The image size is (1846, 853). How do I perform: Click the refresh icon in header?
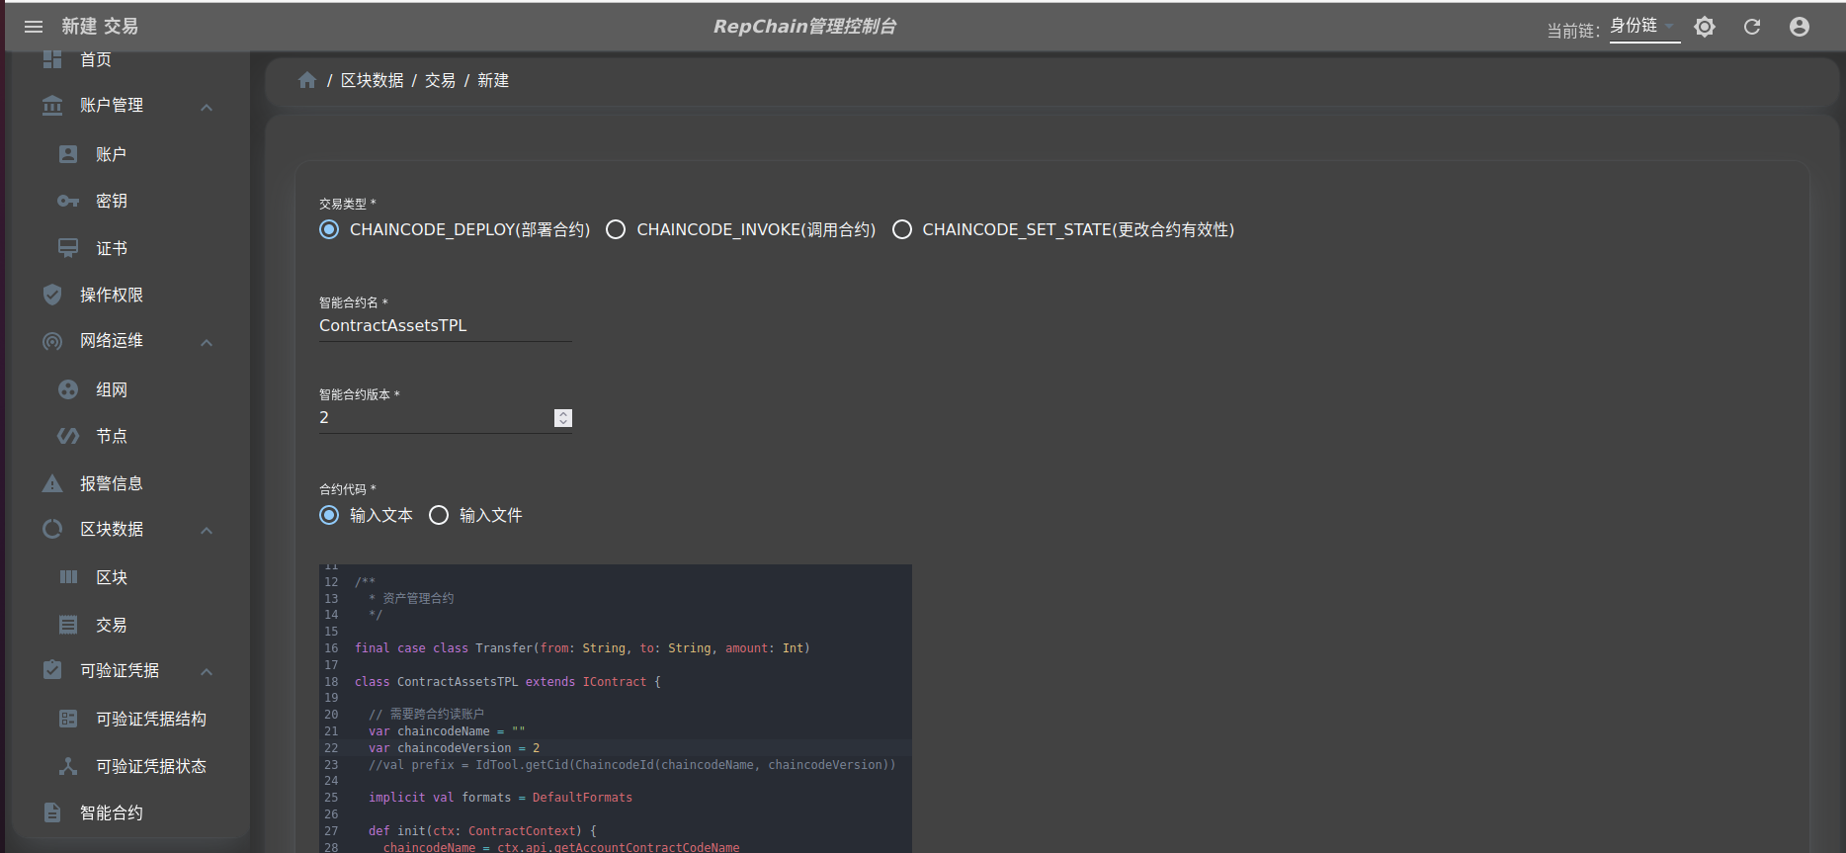tap(1752, 27)
